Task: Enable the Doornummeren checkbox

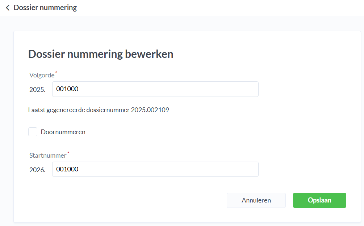Action: [x=33, y=132]
